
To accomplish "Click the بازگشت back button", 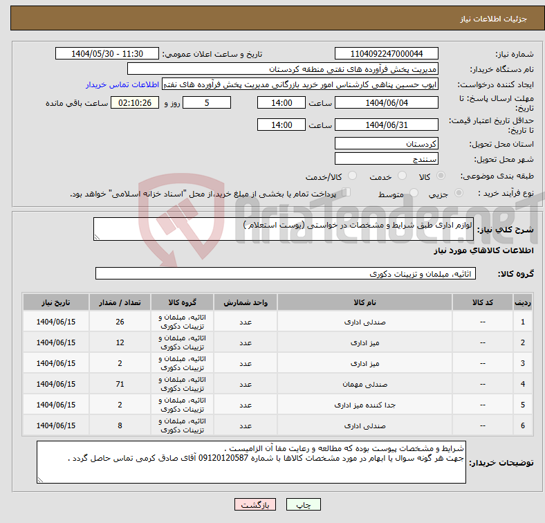I will click(x=255, y=504).
